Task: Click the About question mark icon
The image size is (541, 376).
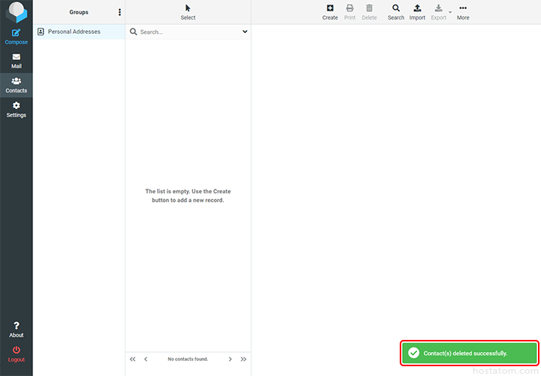Action: click(x=16, y=326)
